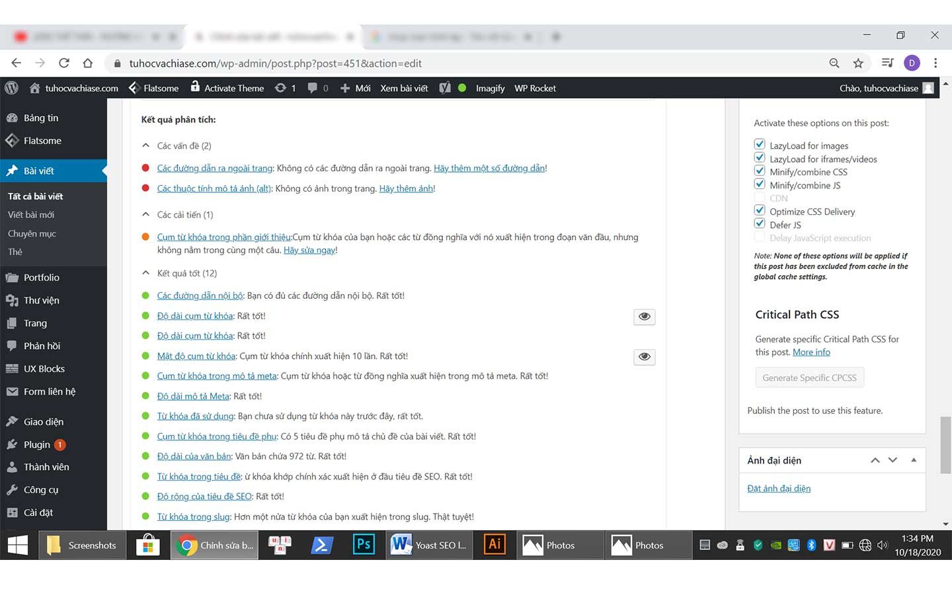
Task: Open the comments bubble icon in admin bar
Action: [313, 88]
